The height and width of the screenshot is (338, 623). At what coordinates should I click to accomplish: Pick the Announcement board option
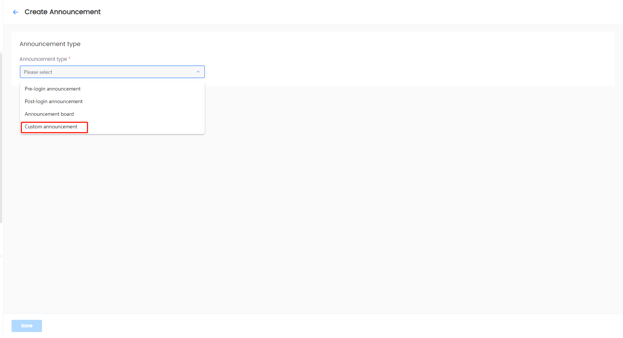(x=49, y=114)
